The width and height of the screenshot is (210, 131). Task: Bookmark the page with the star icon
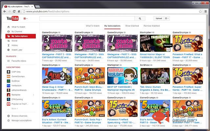click(x=200, y=11)
